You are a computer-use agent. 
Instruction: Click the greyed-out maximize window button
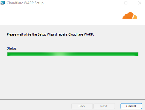tap(126, 3)
